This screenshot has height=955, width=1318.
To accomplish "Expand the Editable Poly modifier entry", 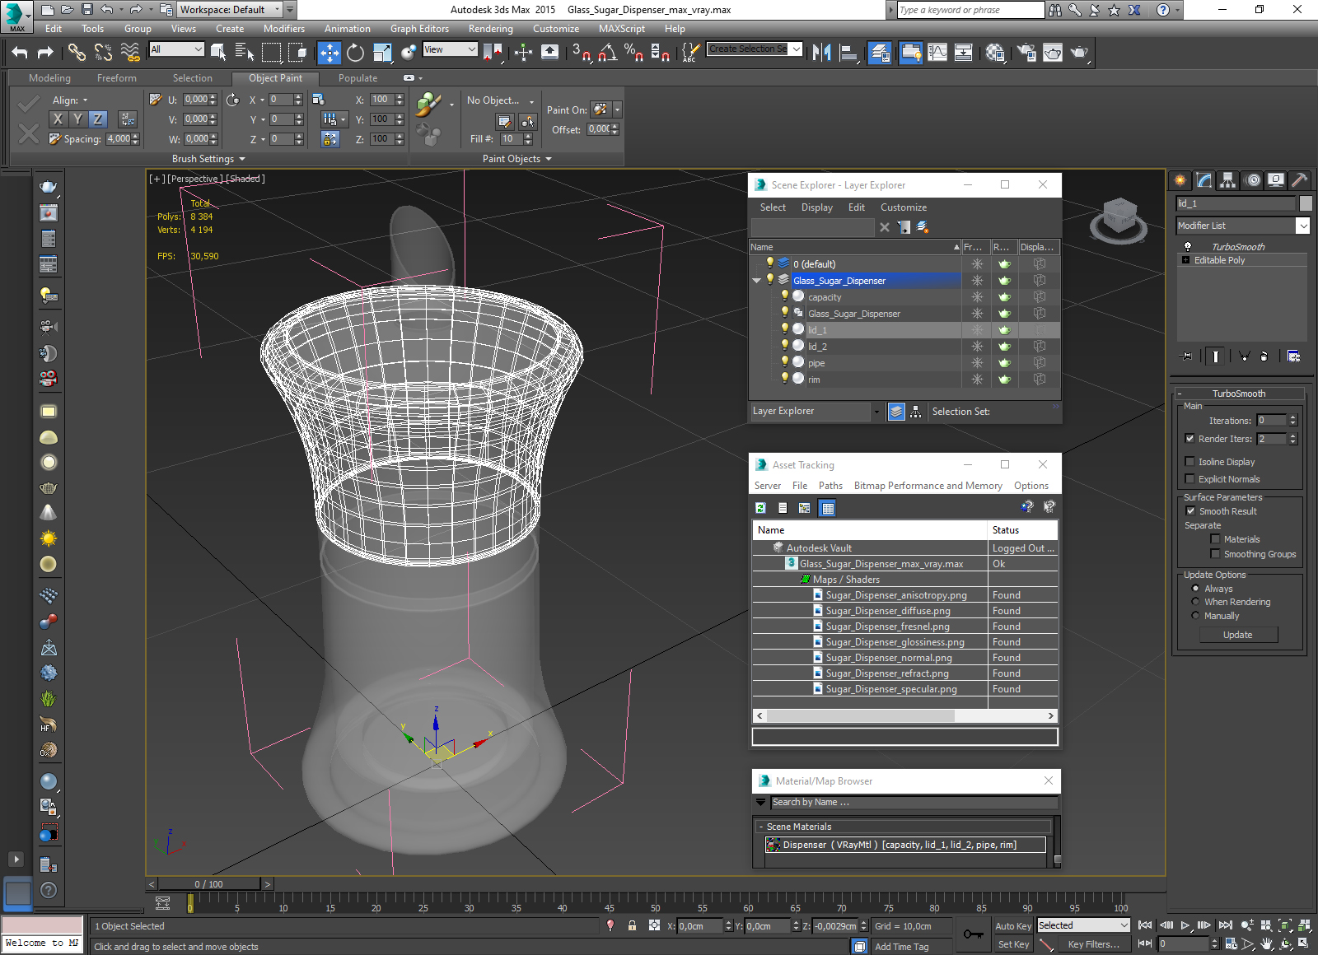I will [1185, 260].
